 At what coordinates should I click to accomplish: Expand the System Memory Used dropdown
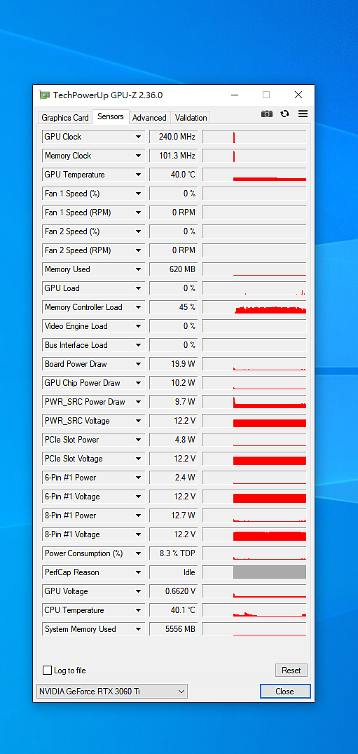click(x=139, y=629)
